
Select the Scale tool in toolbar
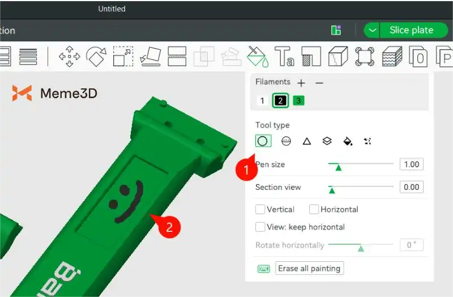click(x=123, y=56)
